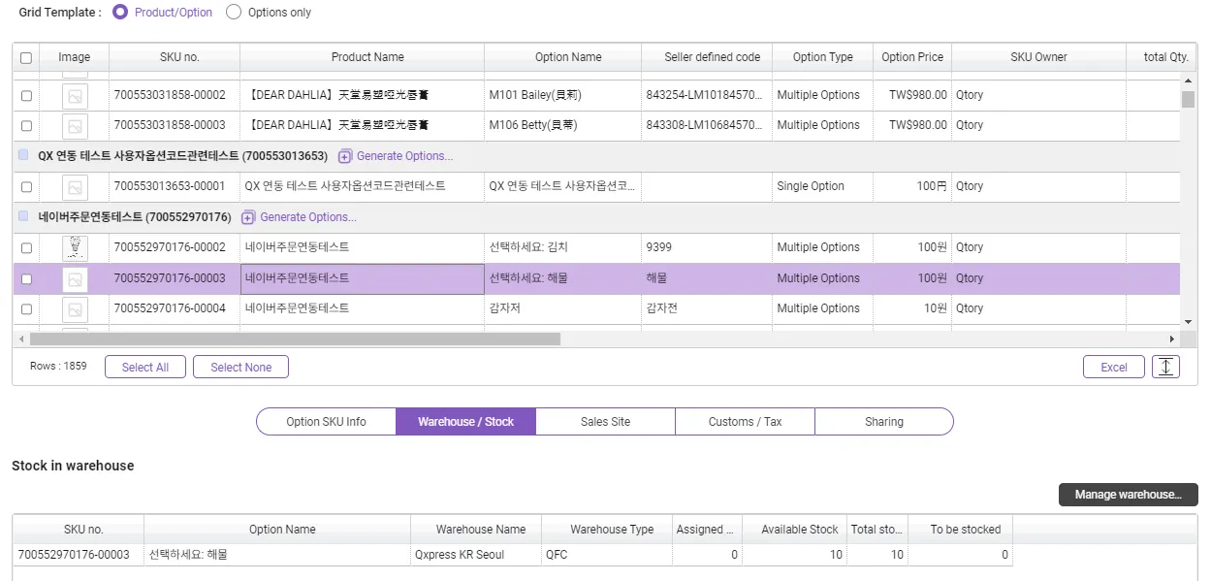1211x581 pixels.
Task: Click the grid's vertical scroll down arrow
Action: 1188,321
